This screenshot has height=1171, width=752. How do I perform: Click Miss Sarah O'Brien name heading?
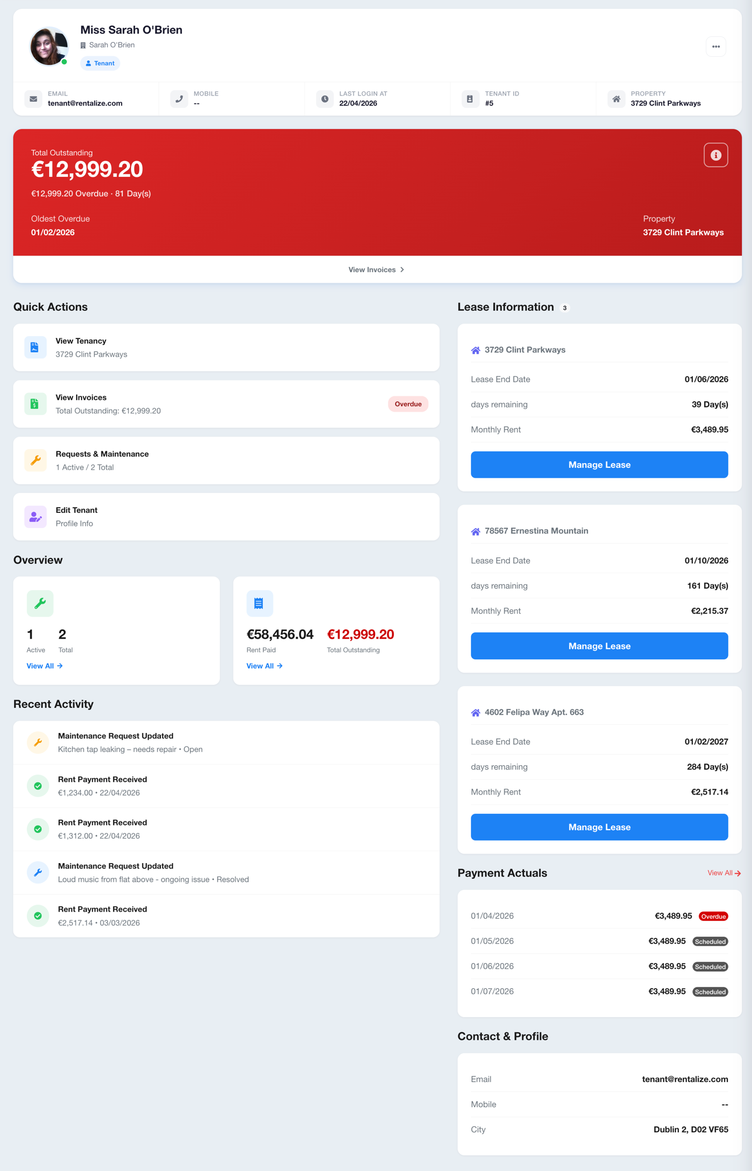pos(131,30)
